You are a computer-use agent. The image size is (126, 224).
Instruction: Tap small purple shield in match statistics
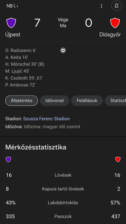(x=8, y=159)
